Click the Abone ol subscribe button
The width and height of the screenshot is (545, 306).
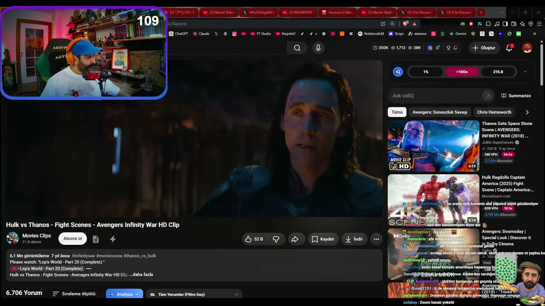(x=72, y=239)
